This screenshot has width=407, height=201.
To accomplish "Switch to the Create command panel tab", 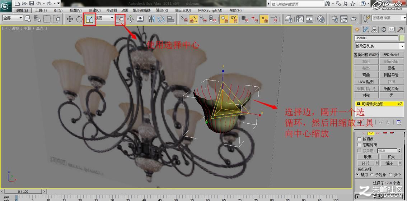I will tap(357, 29).
